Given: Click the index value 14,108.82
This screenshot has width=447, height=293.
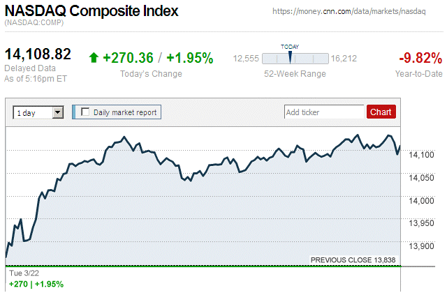Looking at the screenshot, I should [38, 54].
